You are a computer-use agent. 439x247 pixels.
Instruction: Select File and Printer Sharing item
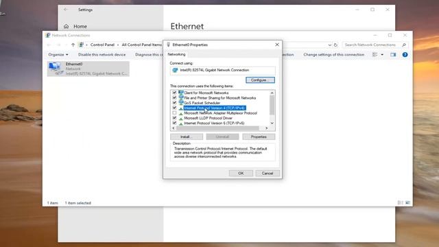[x=220, y=97]
